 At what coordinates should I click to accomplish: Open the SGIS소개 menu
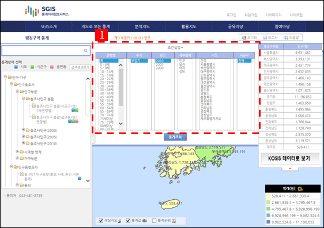coord(48,26)
